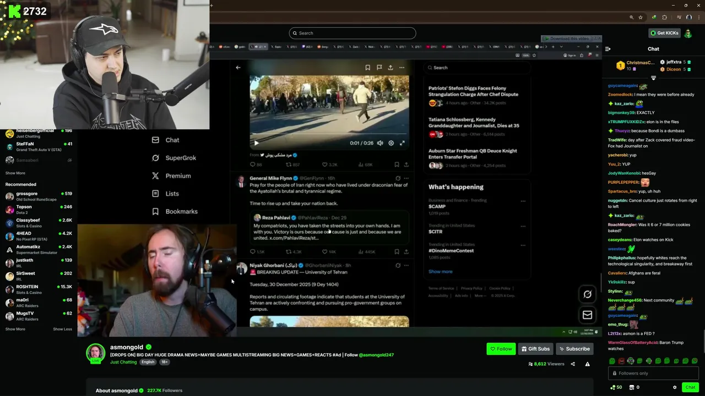Select Lists in the X sidebar

(165, 194)
